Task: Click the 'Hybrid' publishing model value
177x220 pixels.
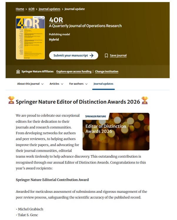Action: coord(54,39)
